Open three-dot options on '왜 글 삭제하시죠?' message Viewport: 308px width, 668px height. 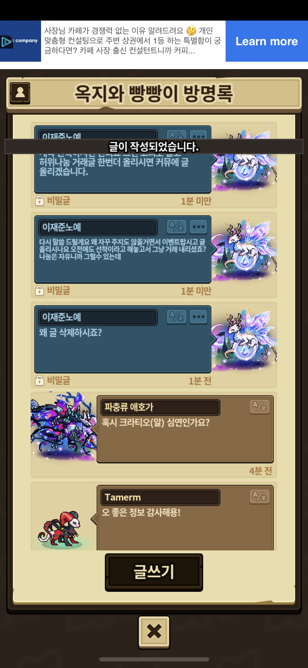pos(198,317)
